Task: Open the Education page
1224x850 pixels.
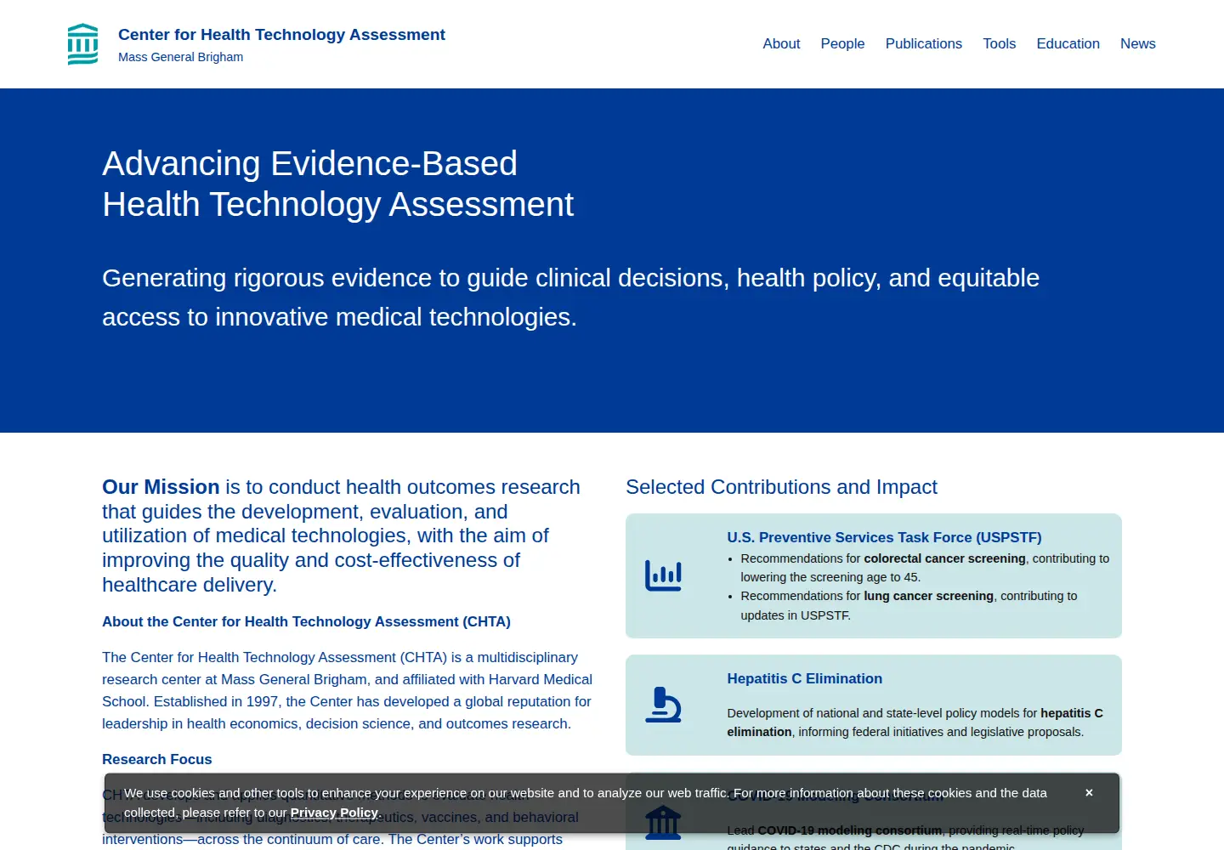Action: click(x=1068, y=43)
